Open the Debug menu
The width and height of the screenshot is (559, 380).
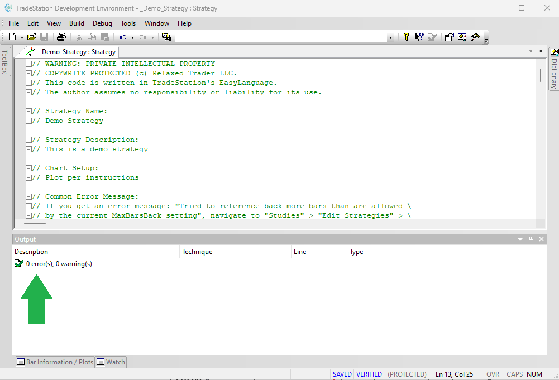click(x=102, y=23)
